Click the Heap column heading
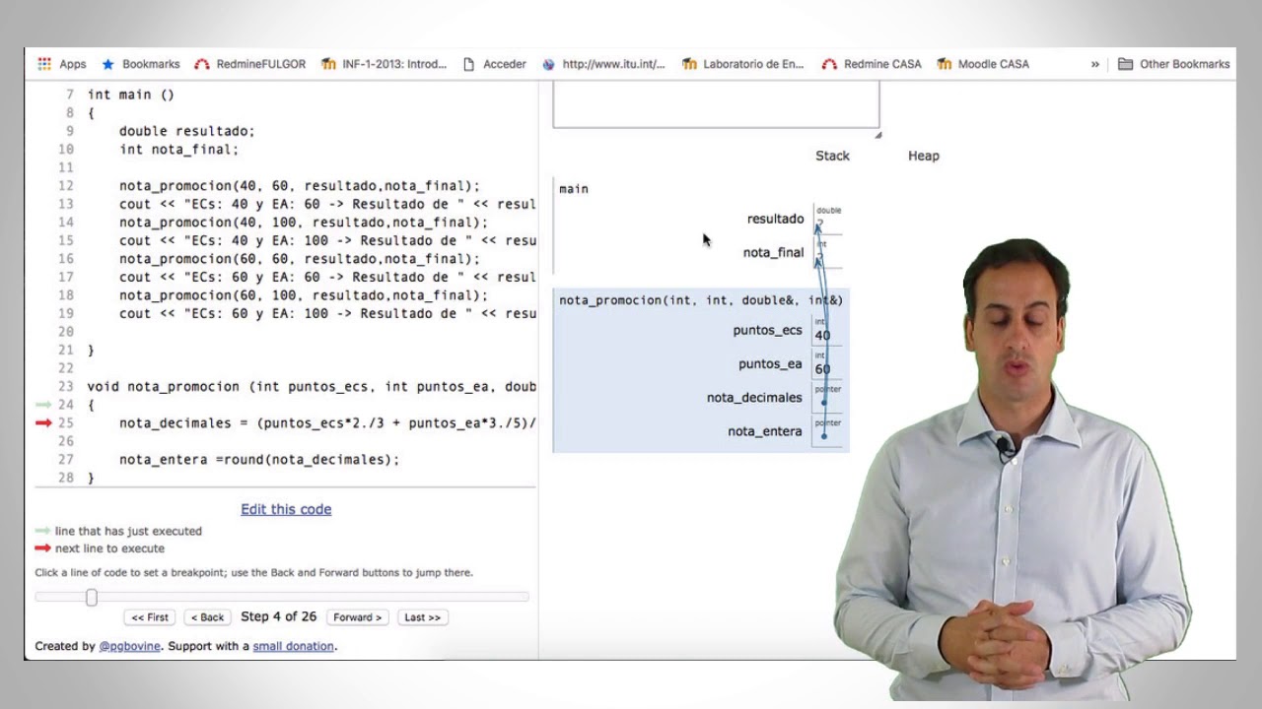The height and width of the screenshot is (709, 1262). pos(924,156)
